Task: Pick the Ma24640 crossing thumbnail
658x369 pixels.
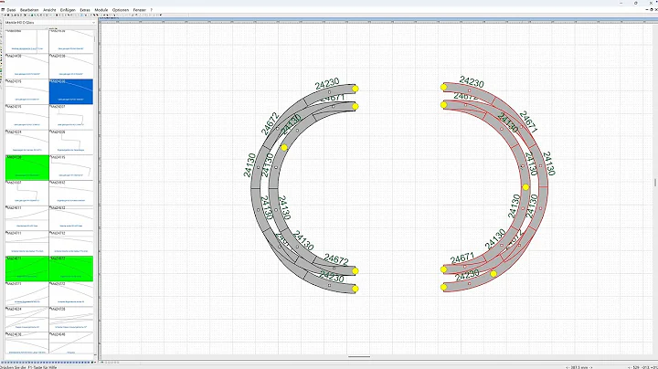Action: pyautogui.click(x=71, y=343)
